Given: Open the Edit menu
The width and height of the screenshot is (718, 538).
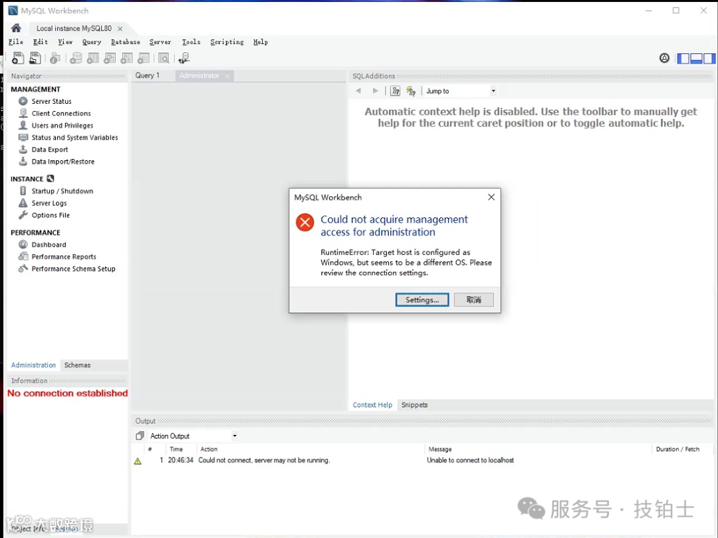Looking at the screenshot, I should coord(41,42).
